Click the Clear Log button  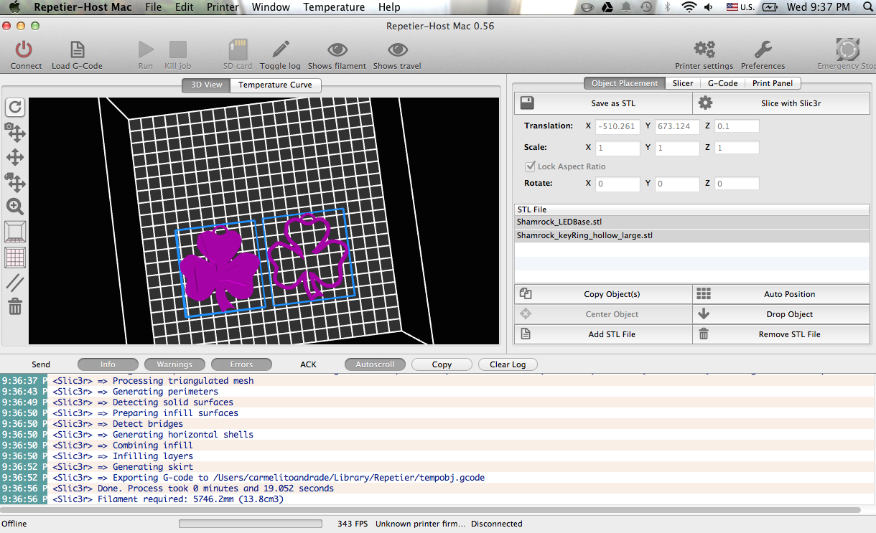(x=508, y=364)
